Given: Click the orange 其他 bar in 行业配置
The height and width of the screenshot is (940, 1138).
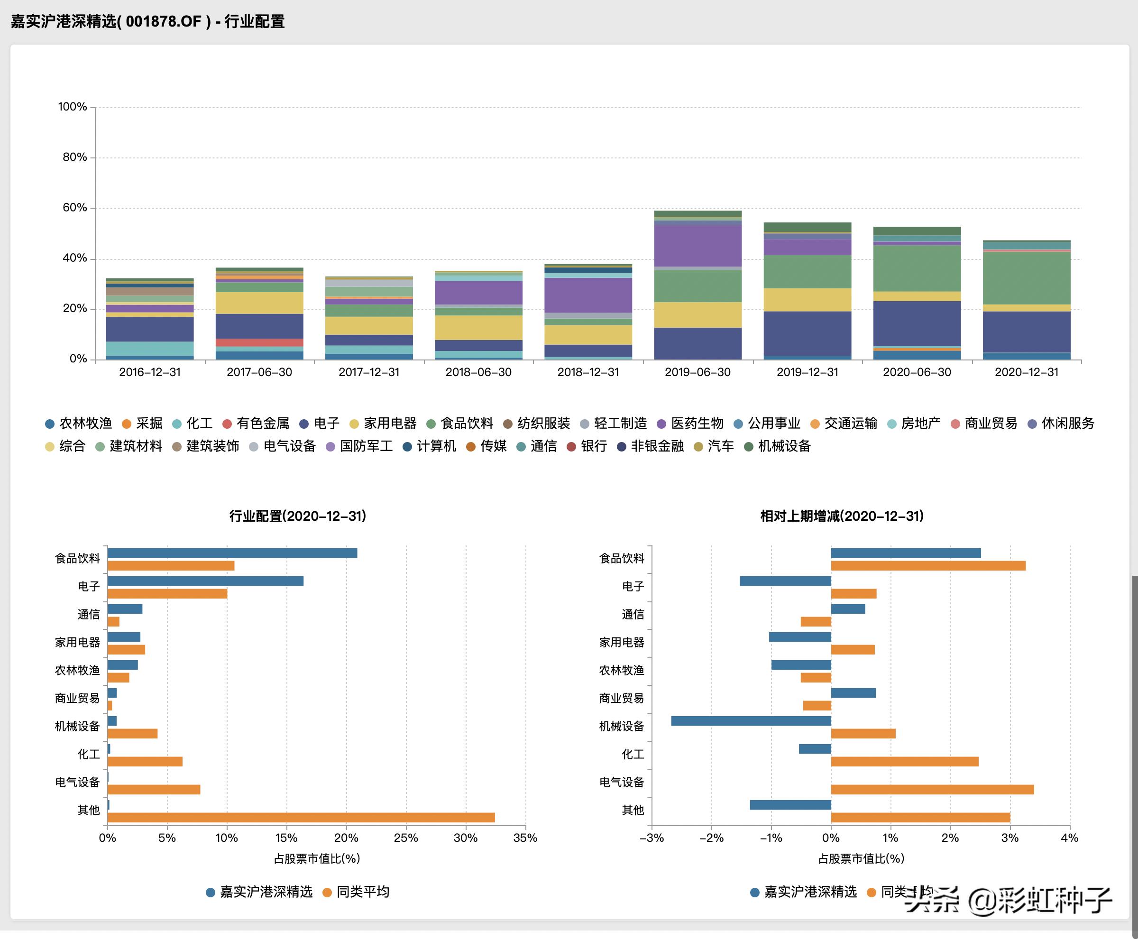Looking at the screenshot, I should pos(301,818).
